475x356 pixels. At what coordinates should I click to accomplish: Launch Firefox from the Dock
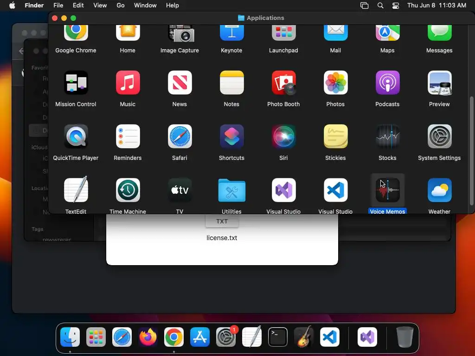tap(148, 337)
